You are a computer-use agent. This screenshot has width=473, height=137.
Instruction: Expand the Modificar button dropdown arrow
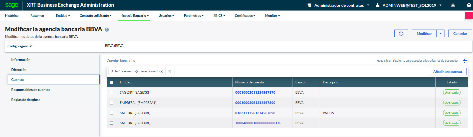click(x=440, y=34)
